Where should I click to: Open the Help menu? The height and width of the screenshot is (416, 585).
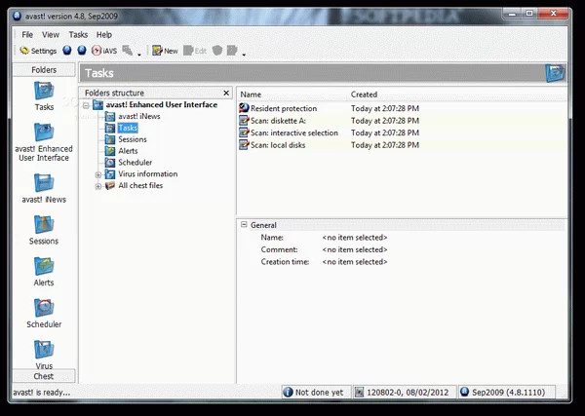click(x=104, y=35)
